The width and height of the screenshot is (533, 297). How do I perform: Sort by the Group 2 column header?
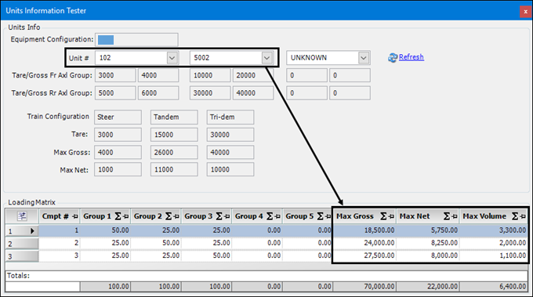click(148, 216)
